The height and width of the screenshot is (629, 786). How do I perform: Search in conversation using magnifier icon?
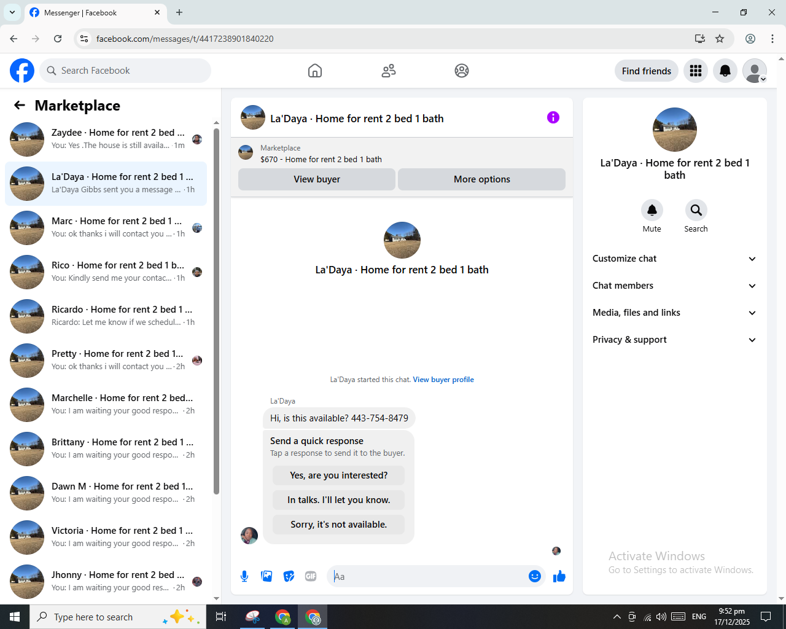[x=696, y=210]
